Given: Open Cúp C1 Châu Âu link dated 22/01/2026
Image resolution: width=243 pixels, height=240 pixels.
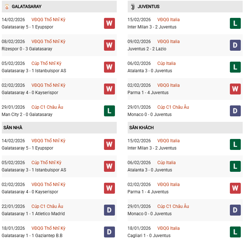Looking at the screenshot, I should [x=47, y=206].
